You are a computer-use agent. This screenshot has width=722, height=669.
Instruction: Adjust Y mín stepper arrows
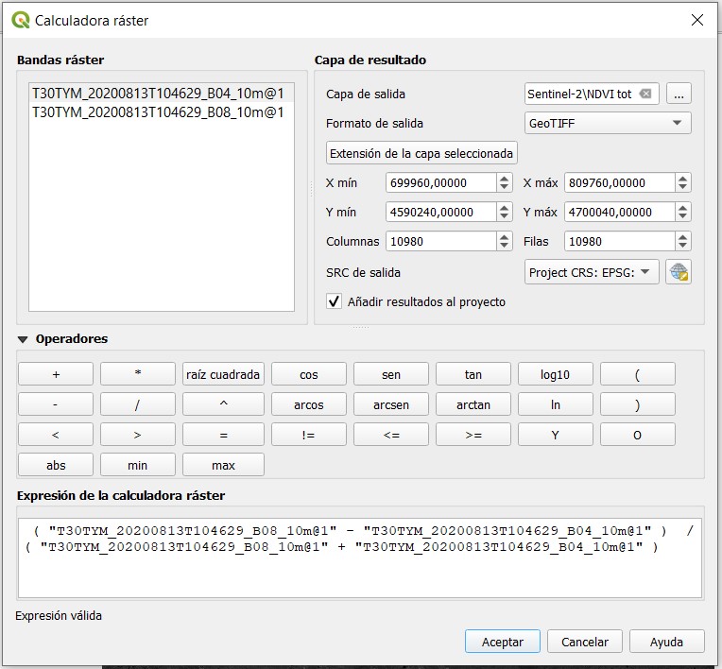pos(505,212)
